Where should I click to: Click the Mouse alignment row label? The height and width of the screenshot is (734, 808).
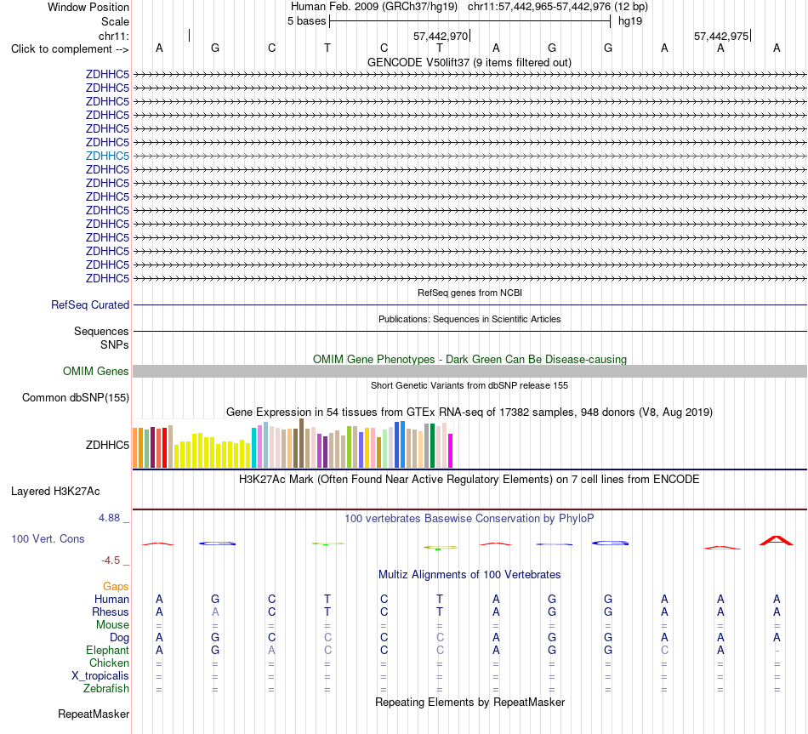tap(112, 625)
